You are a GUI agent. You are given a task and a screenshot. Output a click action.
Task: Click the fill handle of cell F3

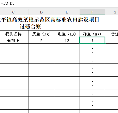pyautogui.click(x=105, y=43)
